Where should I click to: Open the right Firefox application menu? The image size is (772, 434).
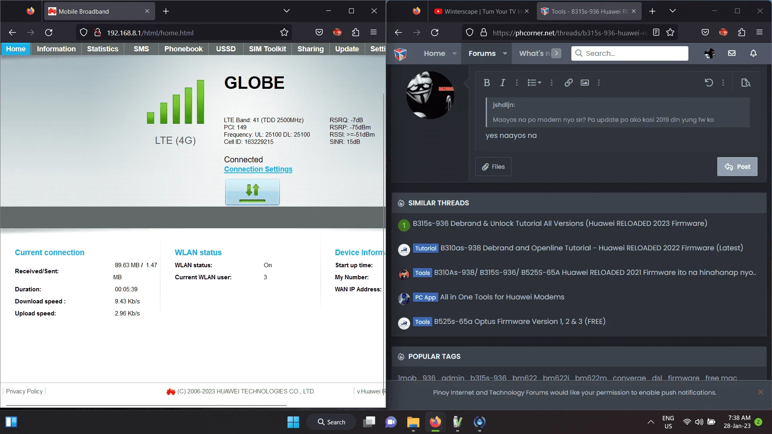[760, 33]
